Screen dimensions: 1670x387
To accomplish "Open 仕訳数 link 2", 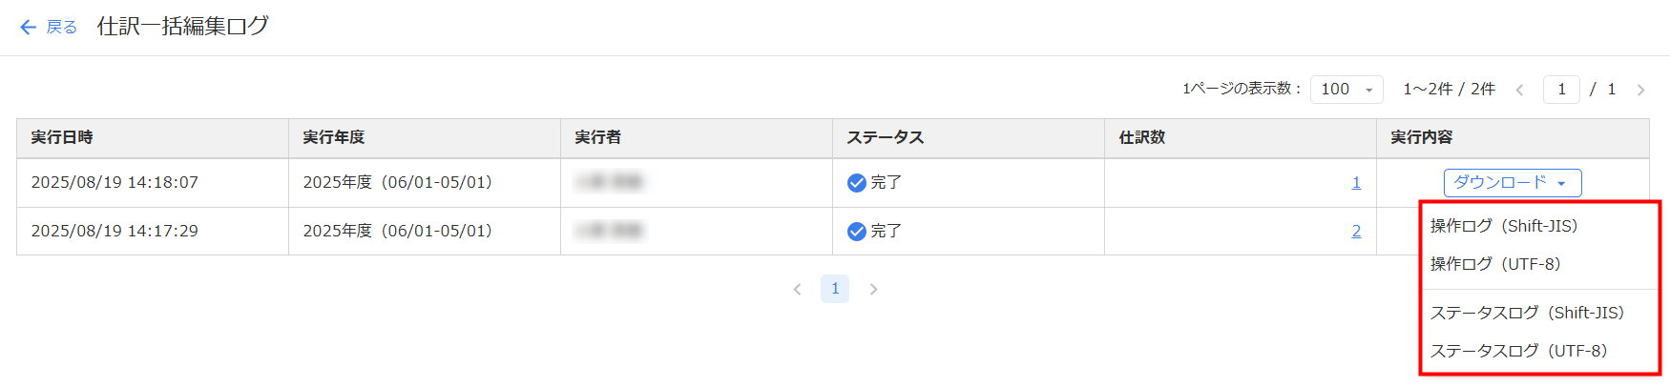I will [x=1356, y=232].
